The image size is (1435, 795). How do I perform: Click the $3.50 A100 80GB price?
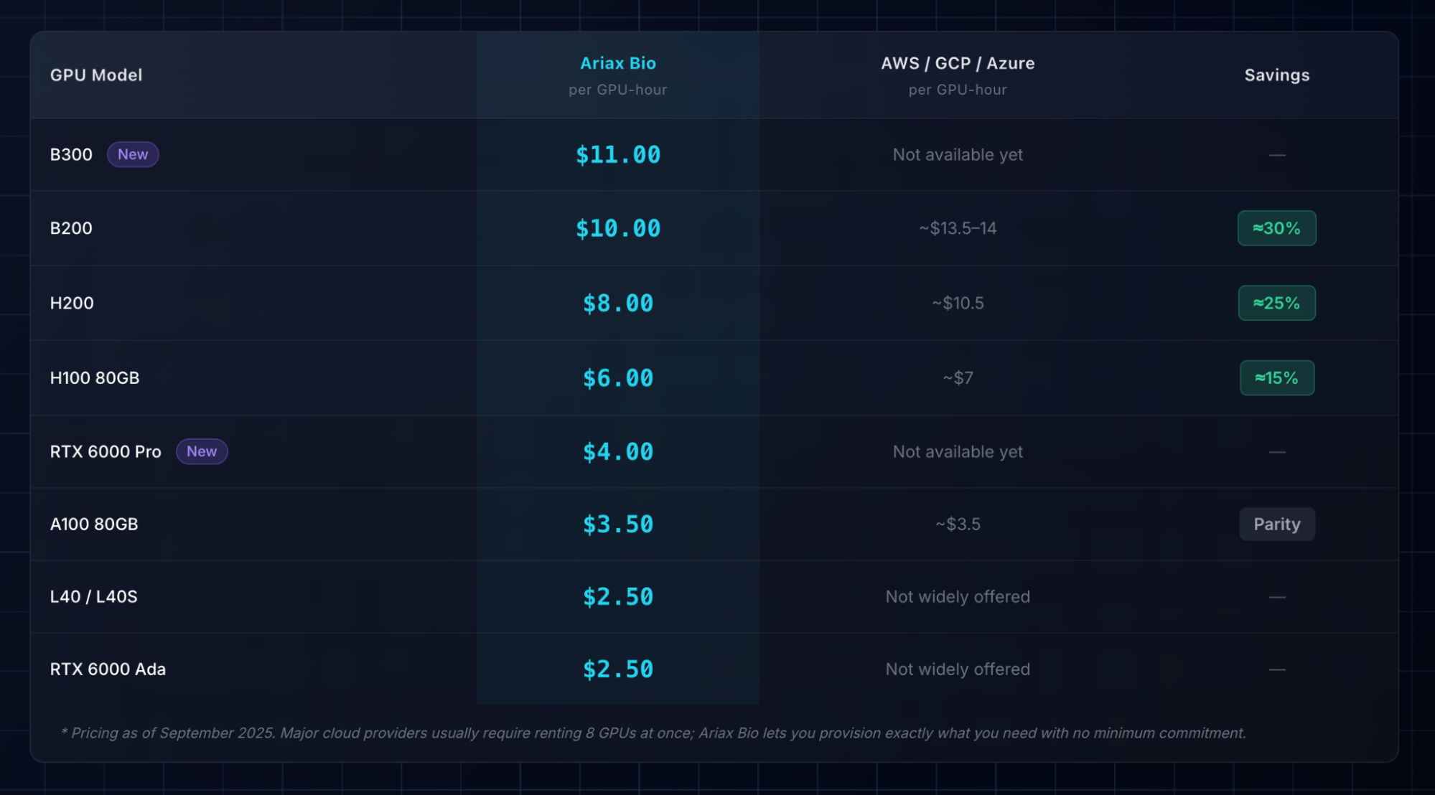[617, 524]
